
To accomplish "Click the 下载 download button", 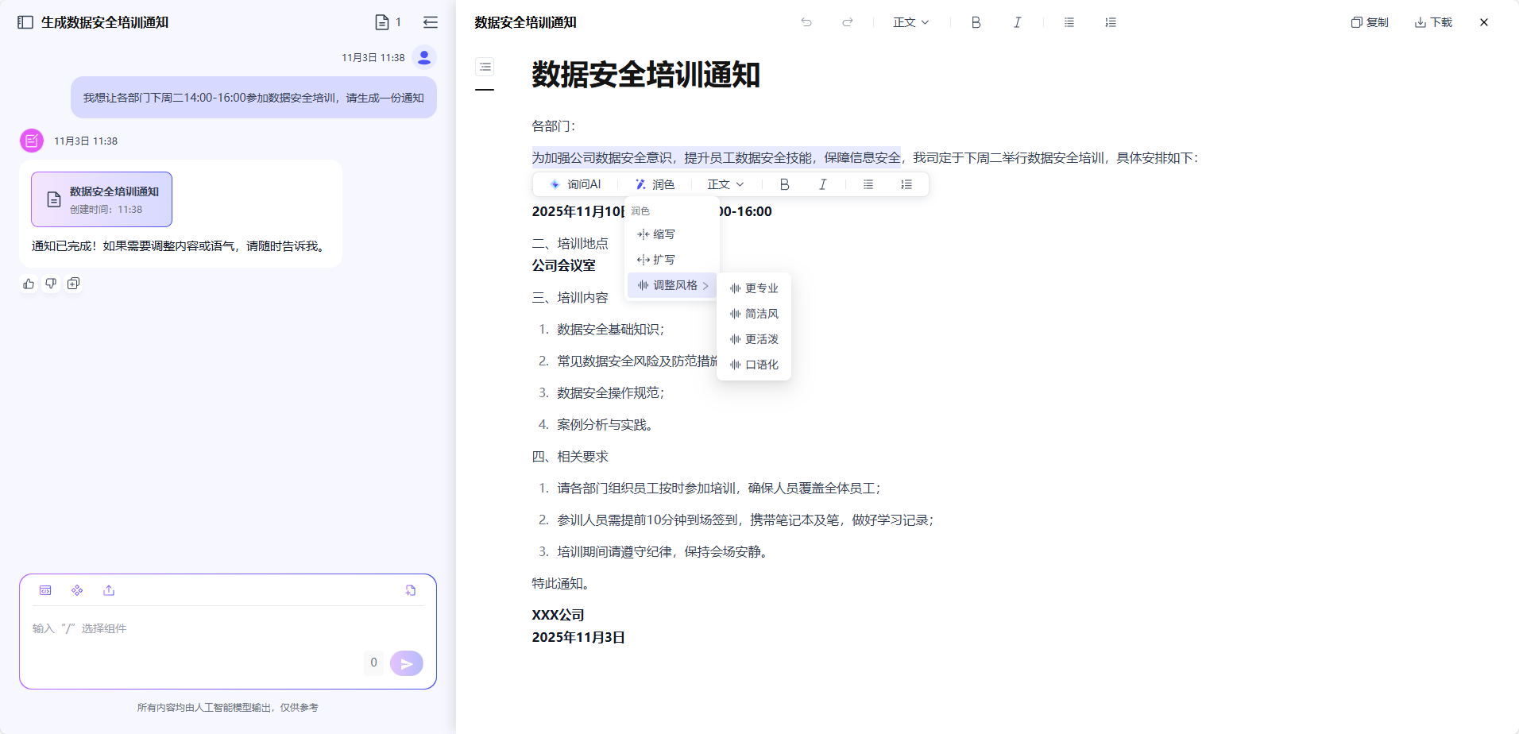I will tap(1433, 22).
